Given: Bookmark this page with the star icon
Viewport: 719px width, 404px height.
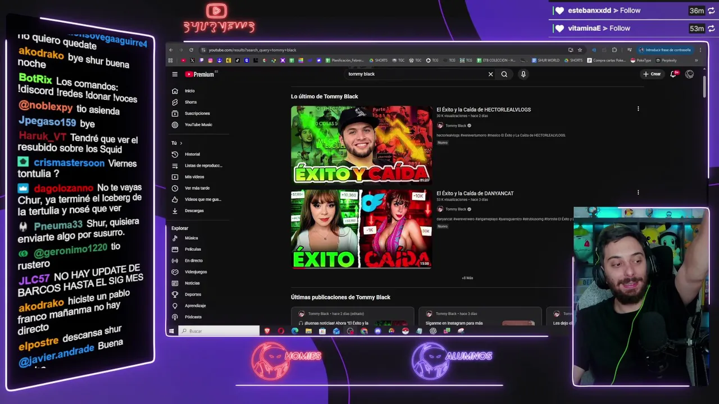Looking at the screenshot, I should pyautogui.click(x=580, y=50).
